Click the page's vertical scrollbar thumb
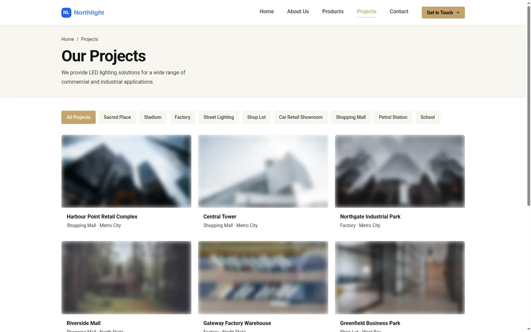 tap(529, 106)
